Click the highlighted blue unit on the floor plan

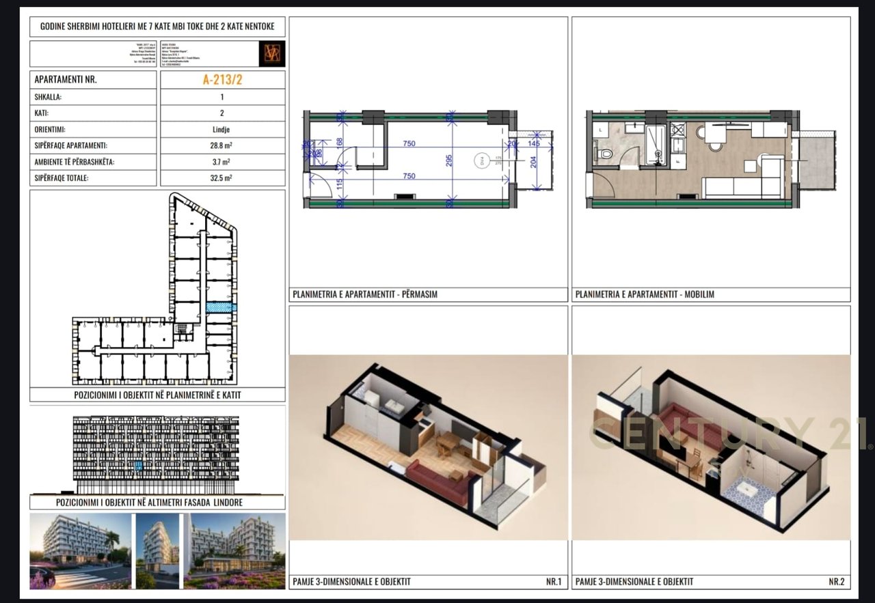(221, 307)
